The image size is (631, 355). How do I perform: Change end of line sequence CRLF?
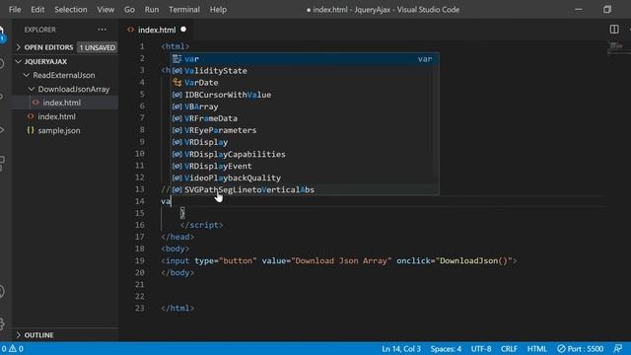point(509,348)
